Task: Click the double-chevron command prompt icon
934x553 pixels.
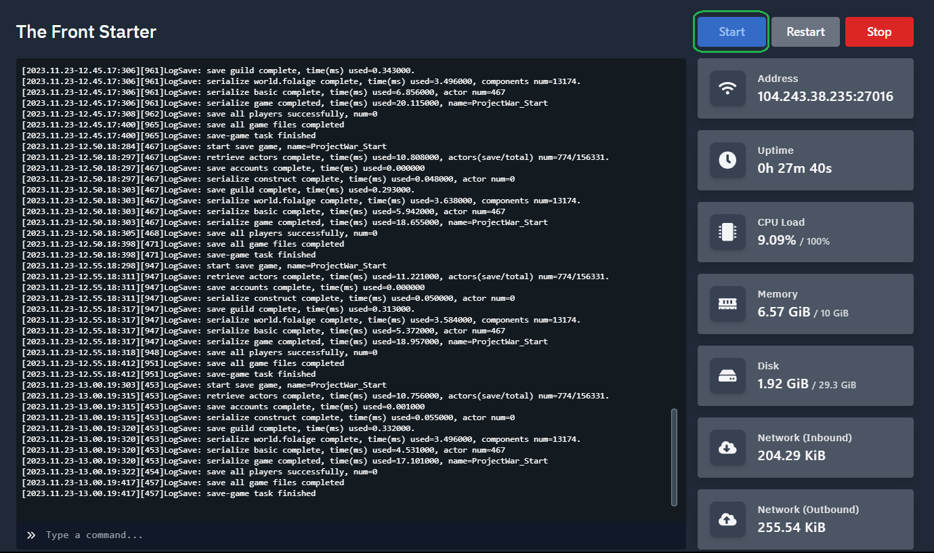Action: (31, 535)
